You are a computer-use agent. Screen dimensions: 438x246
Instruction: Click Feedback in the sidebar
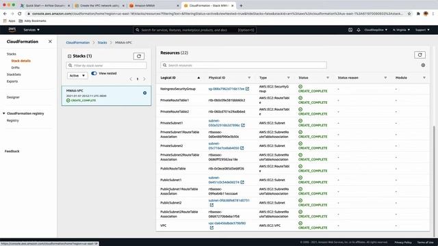(x=12, y=151)
